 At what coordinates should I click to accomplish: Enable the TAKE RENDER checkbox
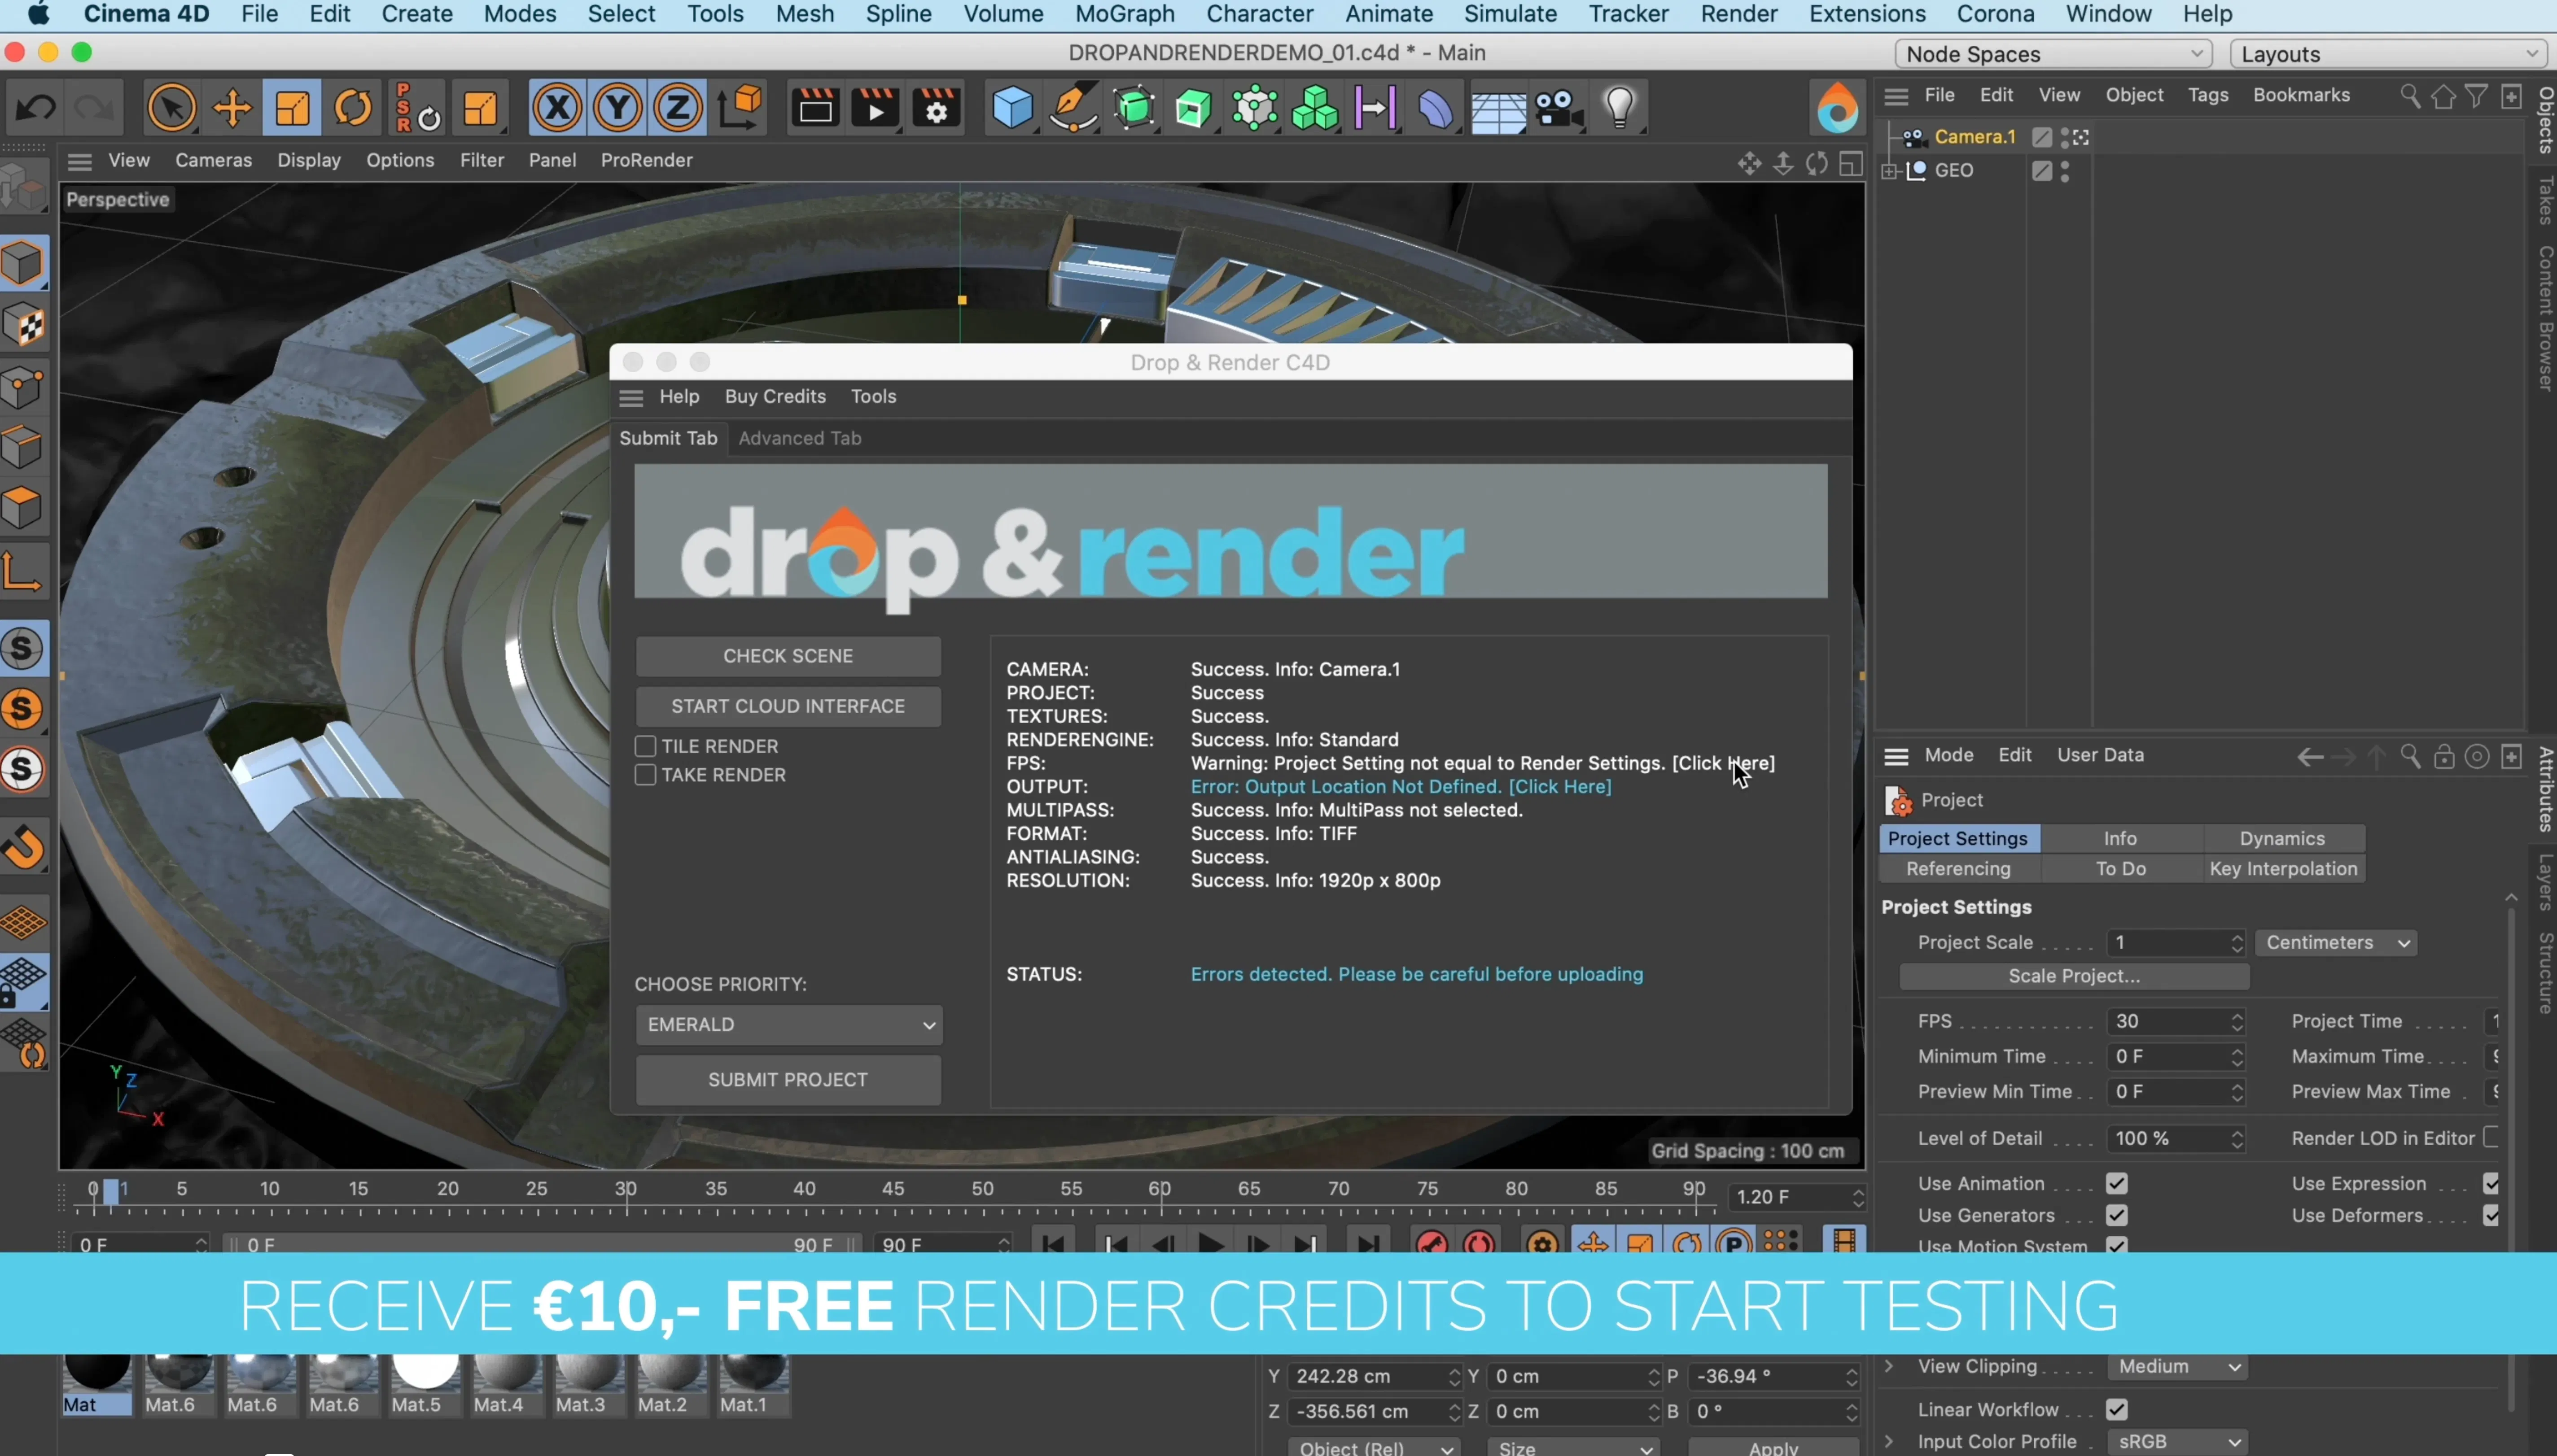[x=645, y=775]
